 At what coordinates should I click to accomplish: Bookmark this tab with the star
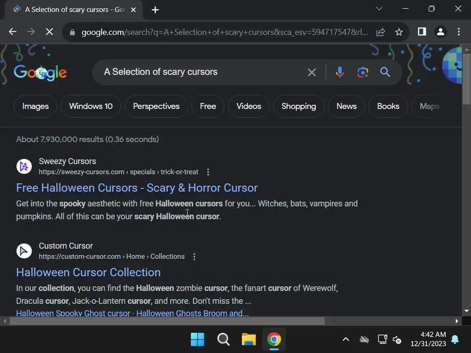399,32
